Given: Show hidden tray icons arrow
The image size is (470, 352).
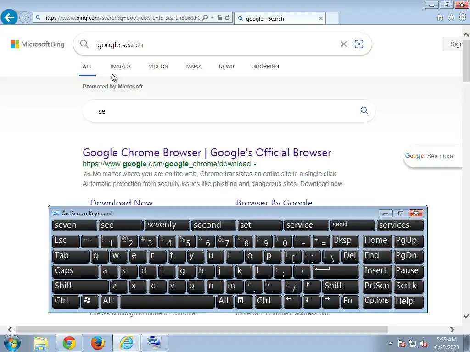Looking at the screenshot, I should click(390, 343).
